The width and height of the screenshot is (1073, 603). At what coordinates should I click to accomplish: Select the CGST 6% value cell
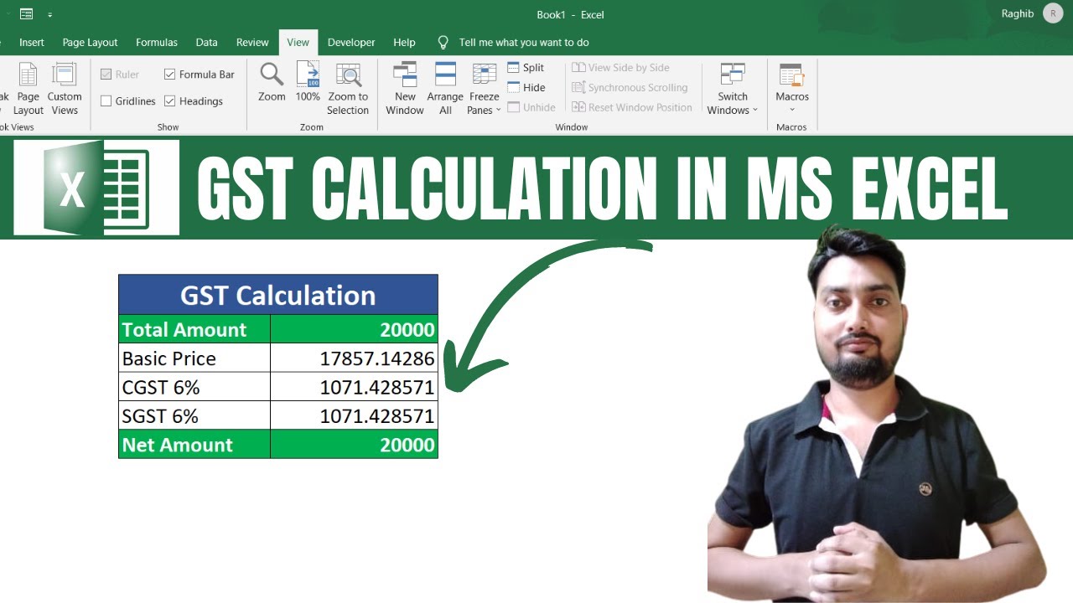[354, 387]
